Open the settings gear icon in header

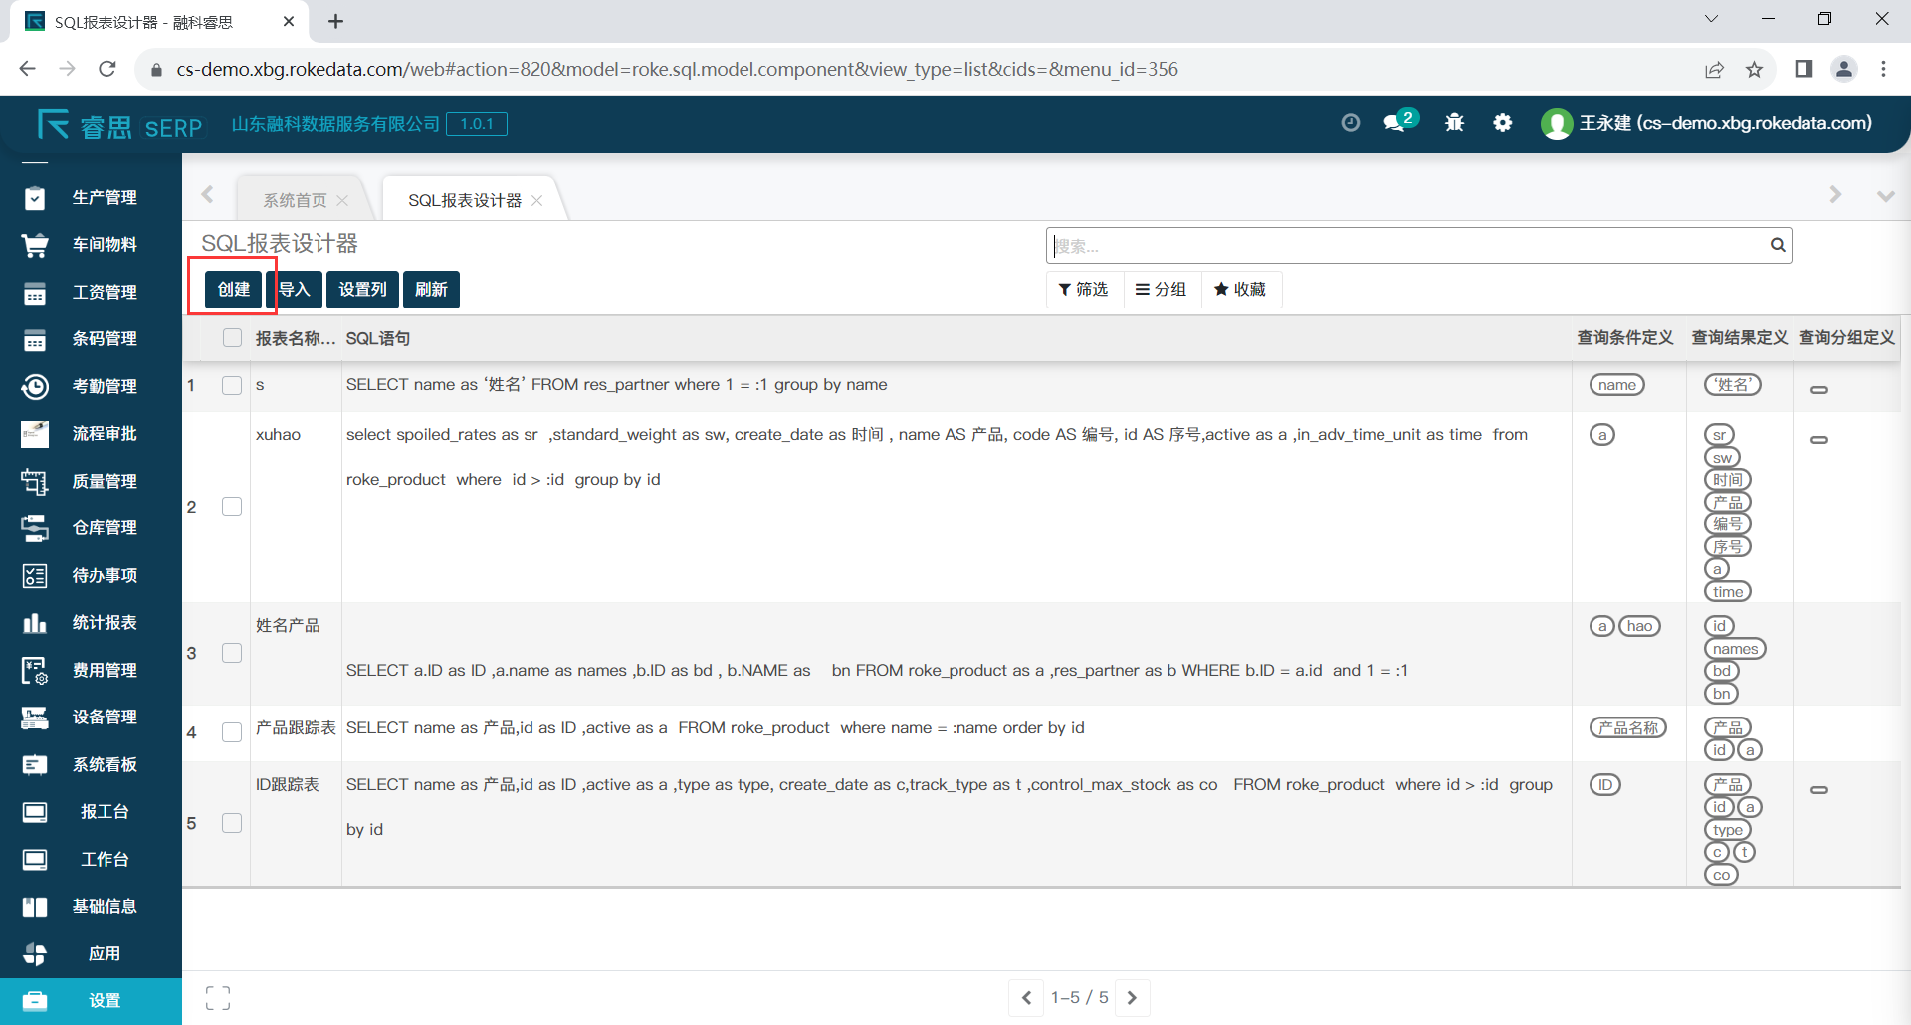click(1503, 123)
